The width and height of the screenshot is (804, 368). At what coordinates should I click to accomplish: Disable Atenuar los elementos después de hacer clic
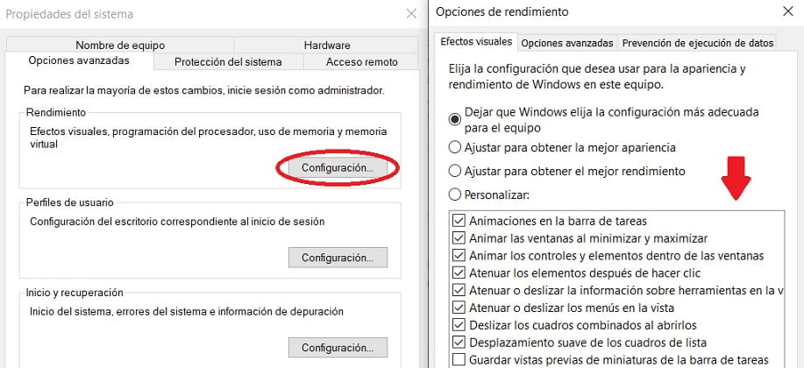459,273
